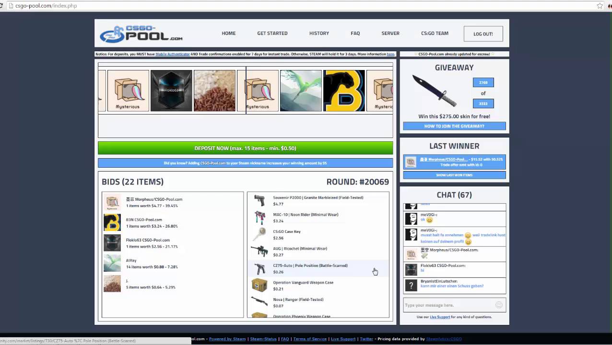
Task: Click the Souvenir P2000 weapon icon
Action: coord(259,200)
